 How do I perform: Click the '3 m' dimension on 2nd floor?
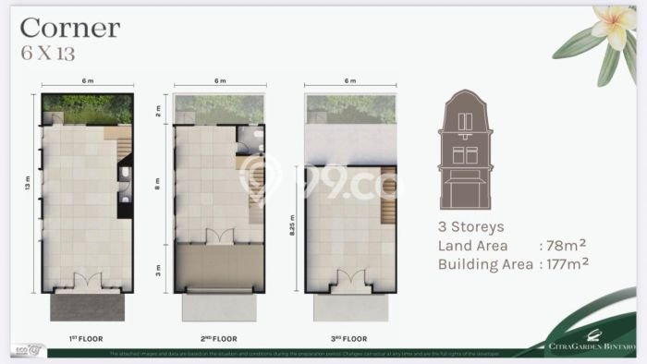tap(158, 270)
